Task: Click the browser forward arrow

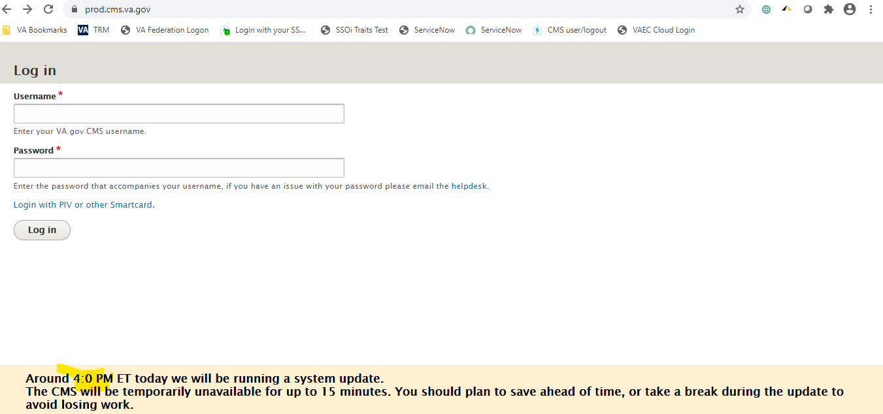Action: (27, 9)
